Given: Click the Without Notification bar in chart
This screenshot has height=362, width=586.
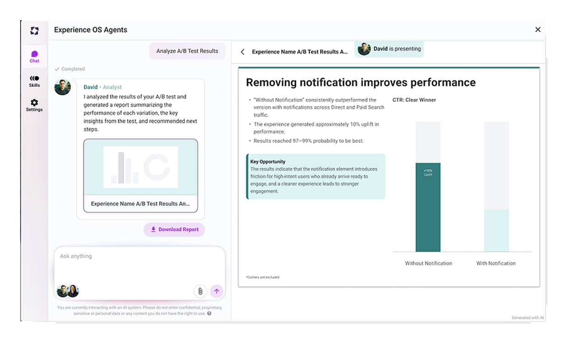Looking at the screenshot, I should click(428, 207).
